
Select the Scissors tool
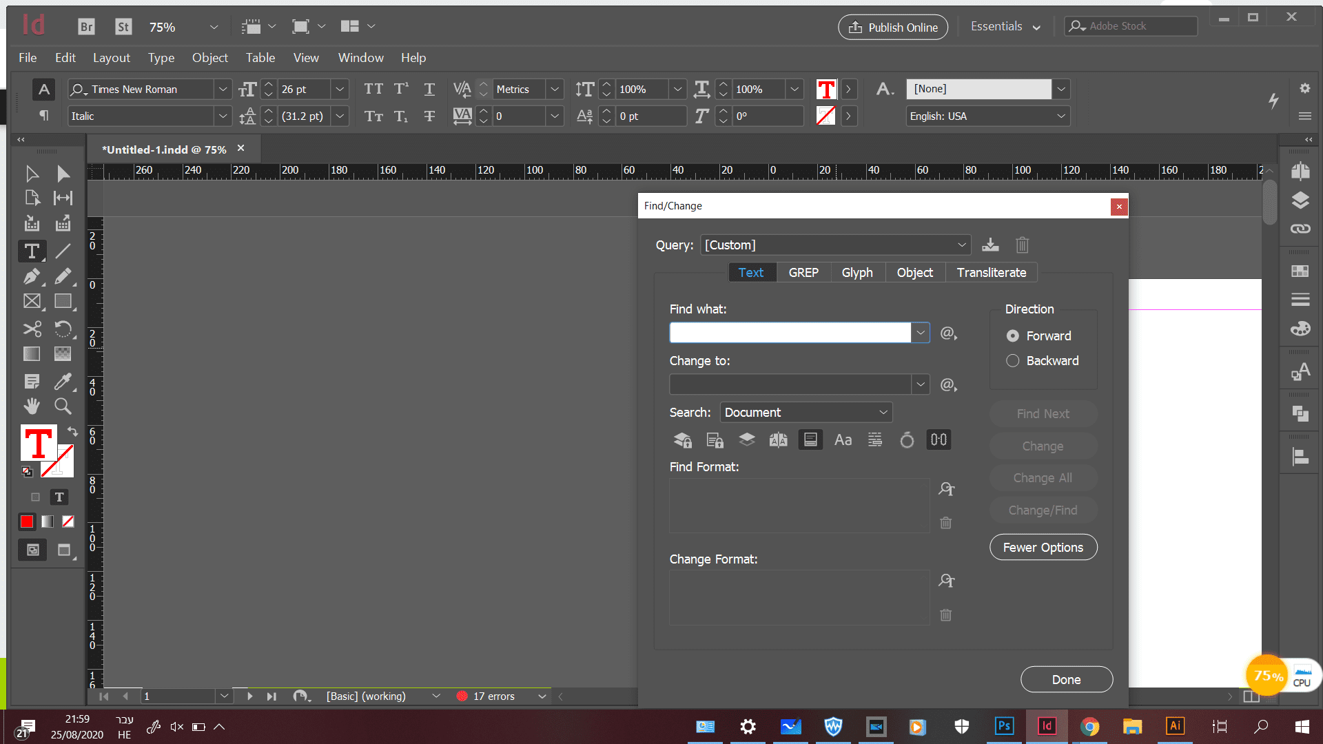32,329
